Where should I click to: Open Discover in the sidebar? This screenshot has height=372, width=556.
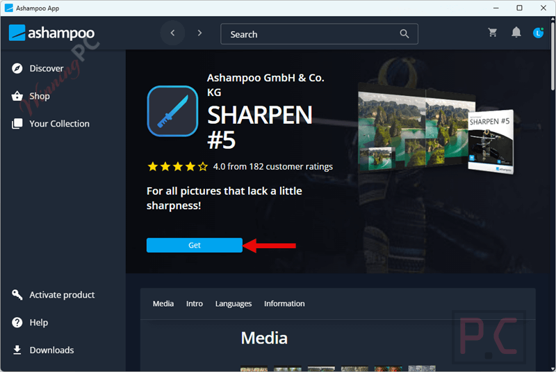coord(47,68)
